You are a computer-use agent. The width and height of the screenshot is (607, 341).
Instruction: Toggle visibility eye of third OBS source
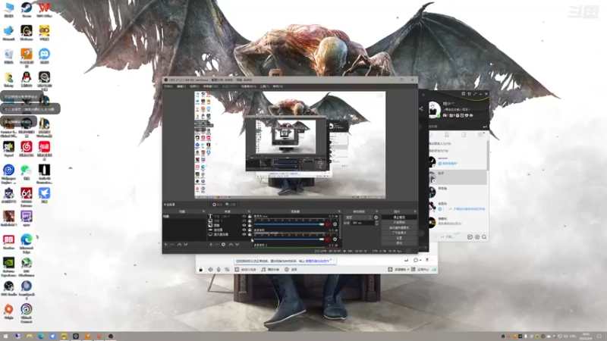pos(244,225)
